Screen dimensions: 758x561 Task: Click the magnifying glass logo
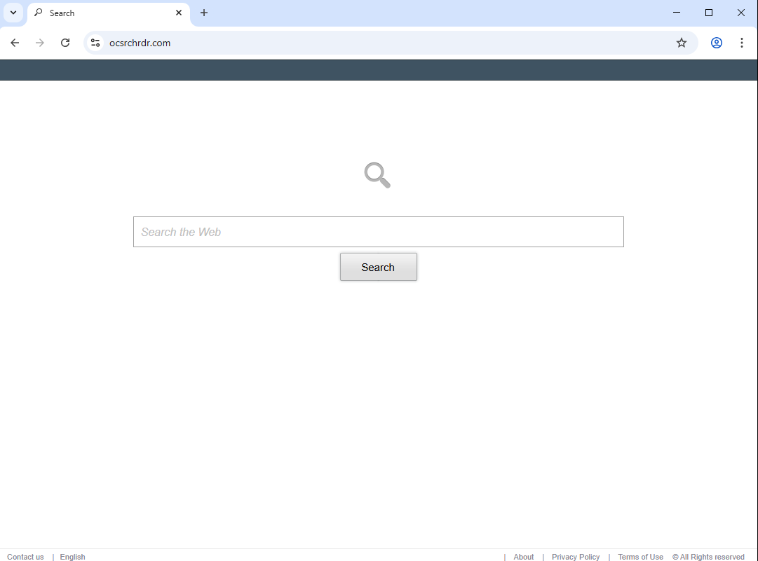click(x=377, y=175)
